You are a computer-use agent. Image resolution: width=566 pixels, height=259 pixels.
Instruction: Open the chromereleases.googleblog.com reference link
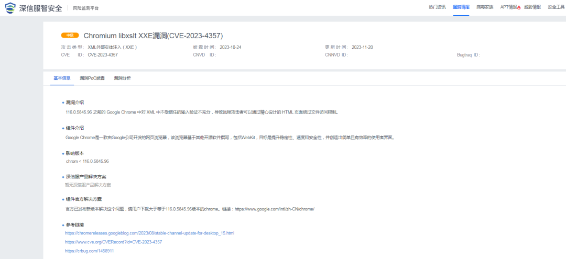point(150,233)
